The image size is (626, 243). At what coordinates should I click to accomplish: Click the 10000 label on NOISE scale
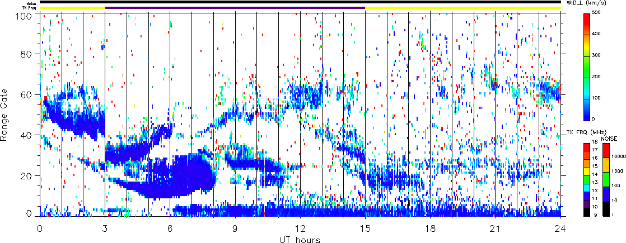619,156
